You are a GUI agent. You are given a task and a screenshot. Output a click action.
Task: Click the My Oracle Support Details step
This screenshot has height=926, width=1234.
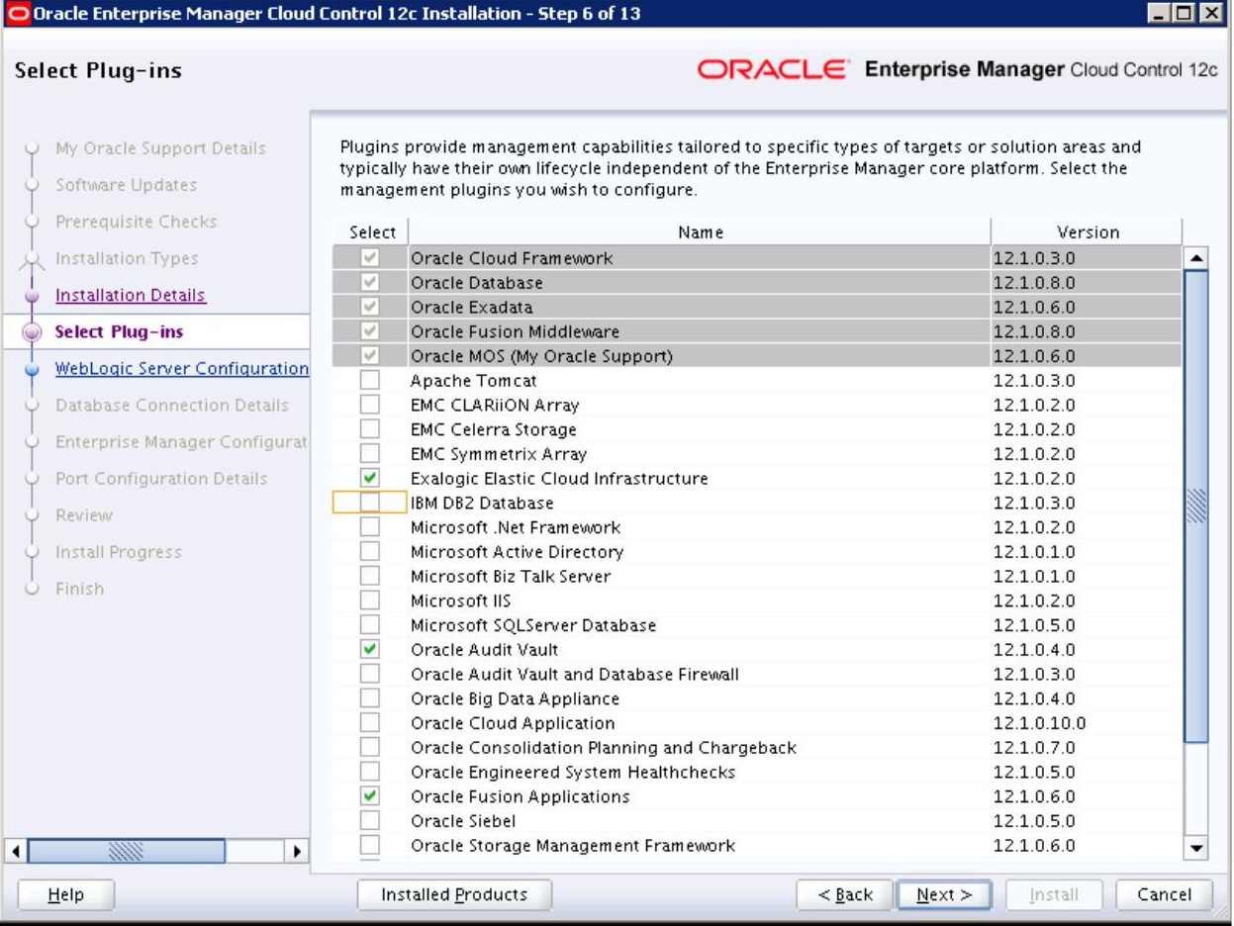click(x=160, y=148)
